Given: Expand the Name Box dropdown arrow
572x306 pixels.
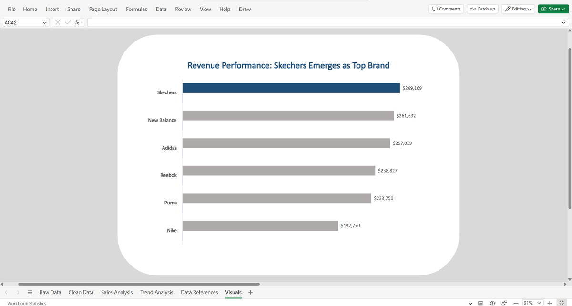Looking at the screenshot, I should (45, 22).
